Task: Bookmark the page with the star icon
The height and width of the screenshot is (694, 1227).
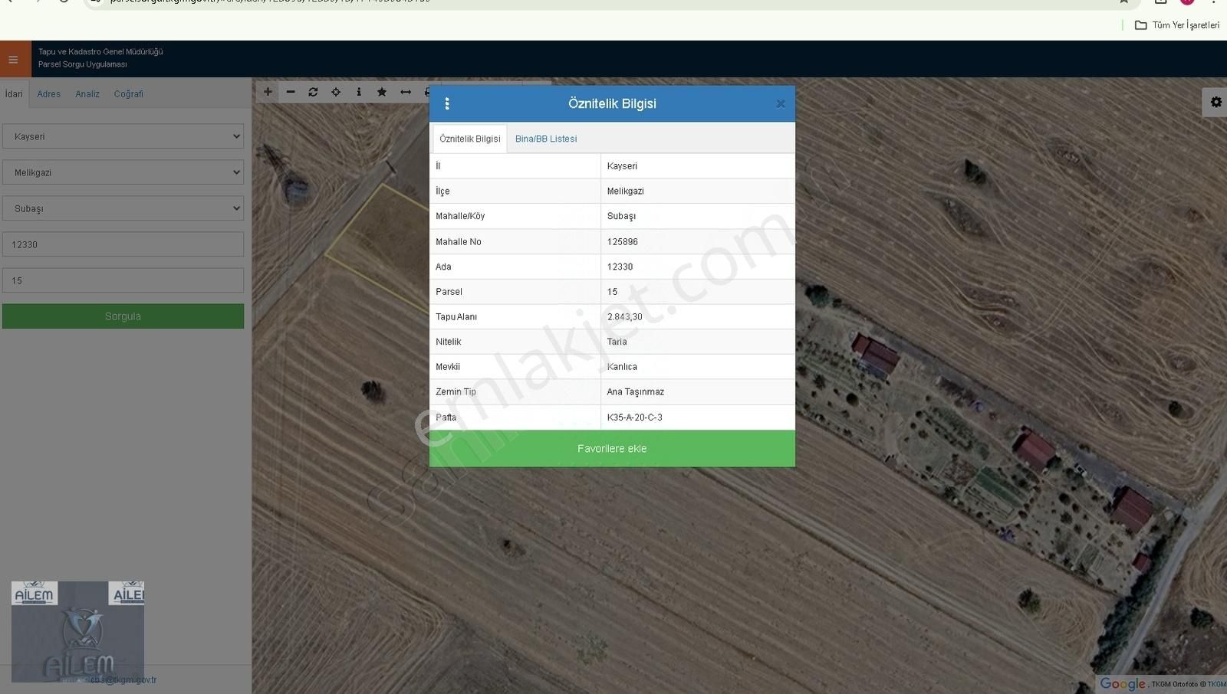Action: coord(1123,2)
